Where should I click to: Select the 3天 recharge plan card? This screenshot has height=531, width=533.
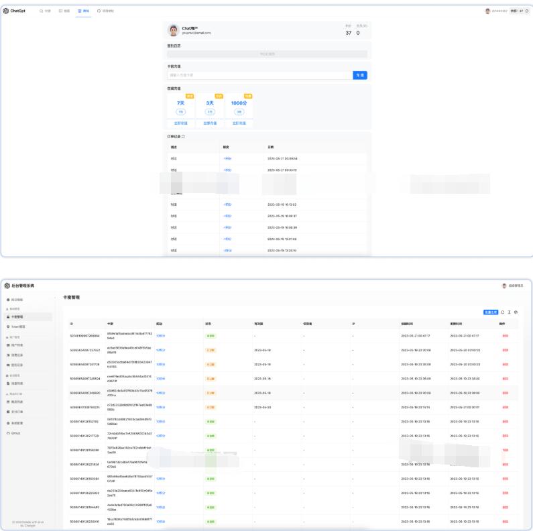210,107
